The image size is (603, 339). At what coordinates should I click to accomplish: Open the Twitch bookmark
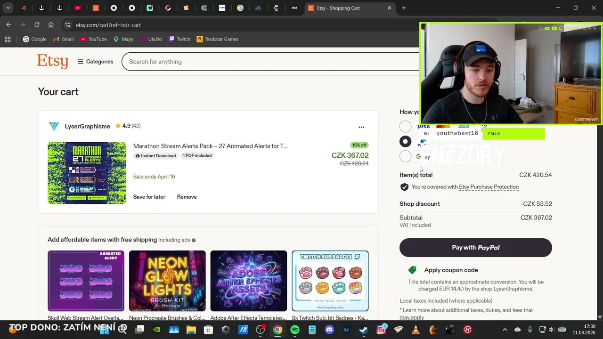179,39
